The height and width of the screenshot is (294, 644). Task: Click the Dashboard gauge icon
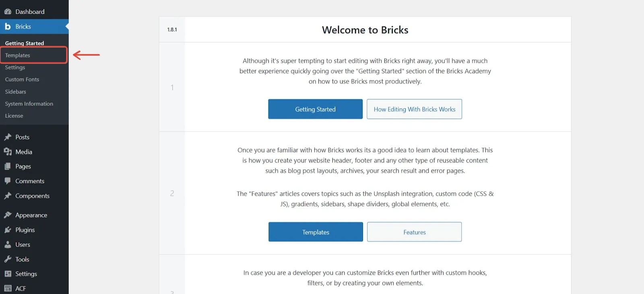pos(8,12)
